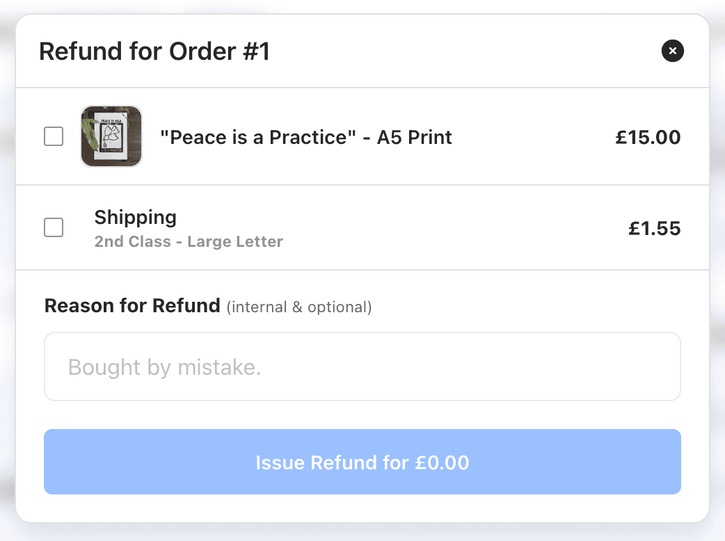Close the refund dialog with the X icon
The width and height of the screenshot is (725, 541).
[x=673, y=51]
